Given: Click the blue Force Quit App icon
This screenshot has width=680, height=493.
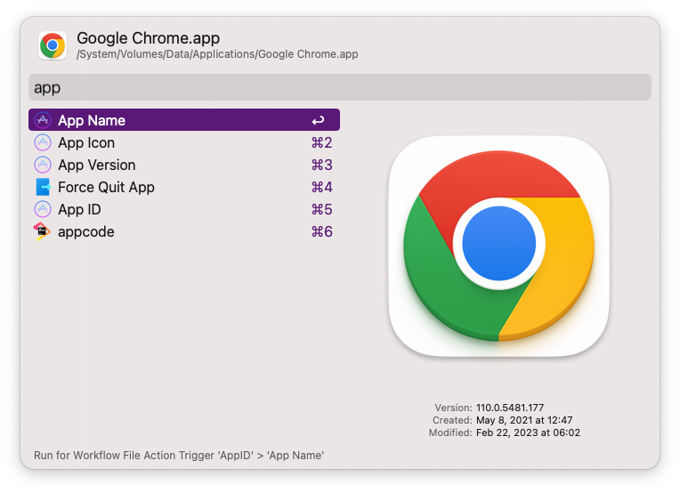Looking at the screenshot, I should [x=43, y=187].
